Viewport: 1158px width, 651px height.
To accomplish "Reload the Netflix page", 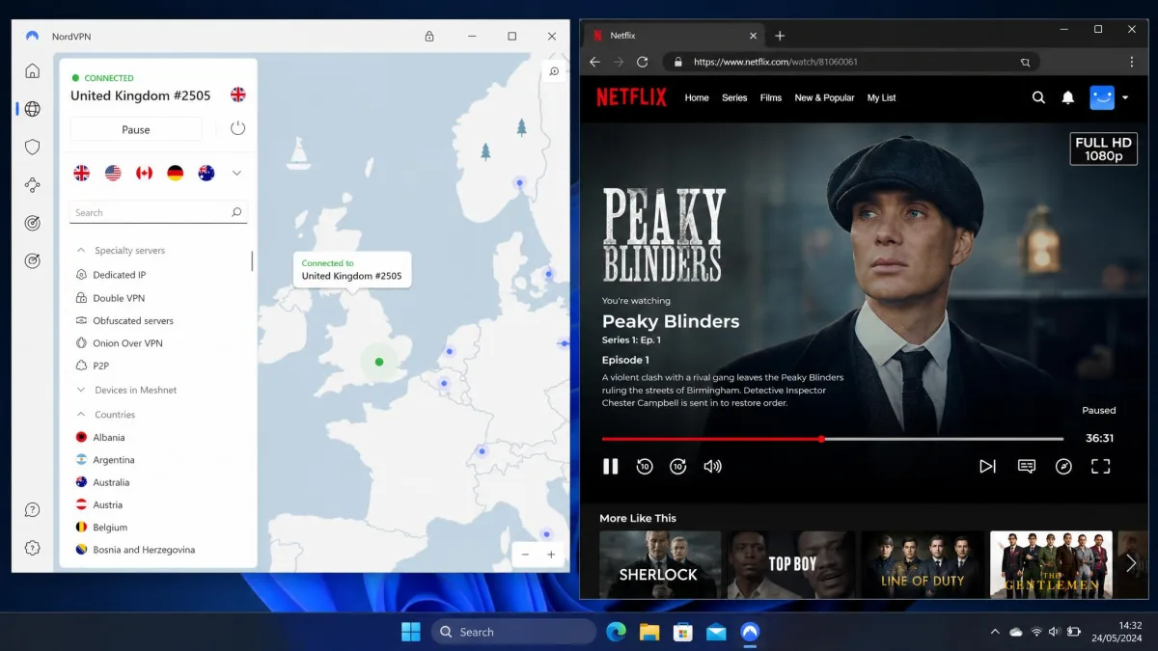I will [x=642, y=62].
